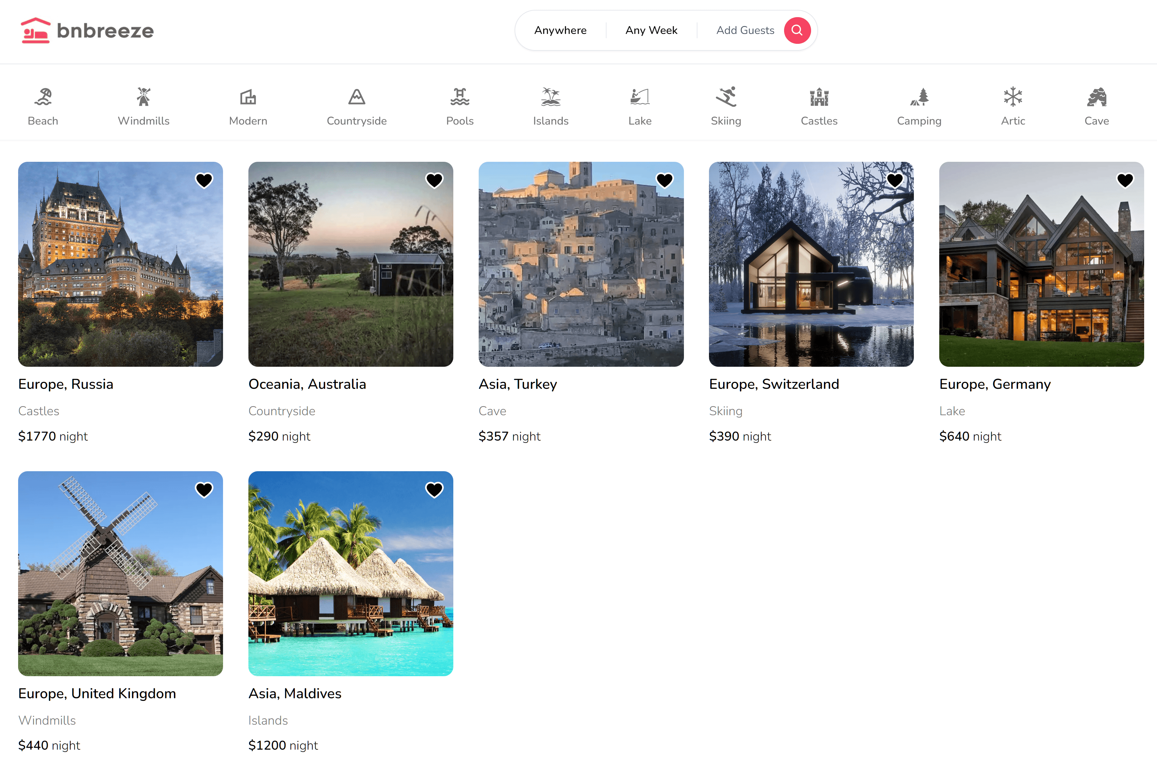Open the Turkey cave town listing photo
1157x777 pixels.
[581, 264]
